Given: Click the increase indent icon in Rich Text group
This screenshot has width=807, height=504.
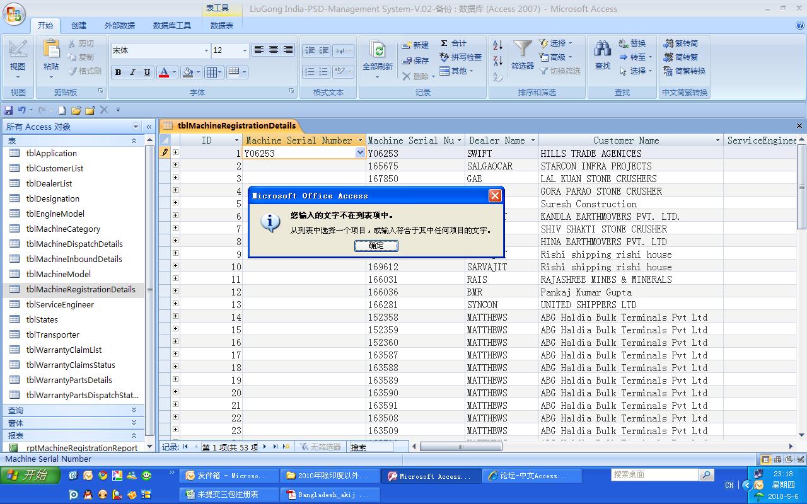Looking at the screenshot, I should click(323, 50).
